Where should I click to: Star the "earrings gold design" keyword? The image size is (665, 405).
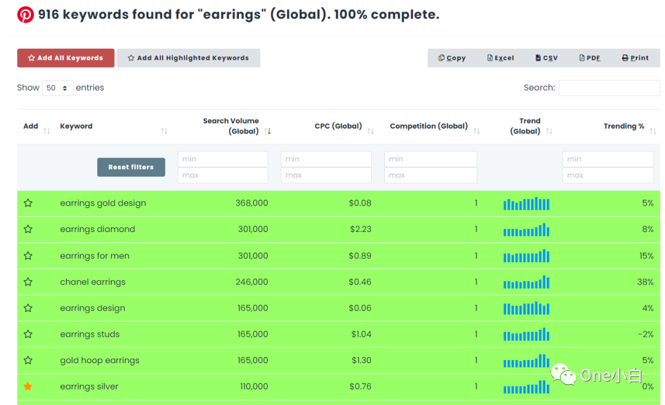[x=28, y=203]
